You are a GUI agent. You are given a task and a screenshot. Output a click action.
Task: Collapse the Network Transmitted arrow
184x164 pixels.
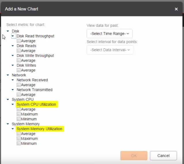pyautogui.click(x=13, y=90)
